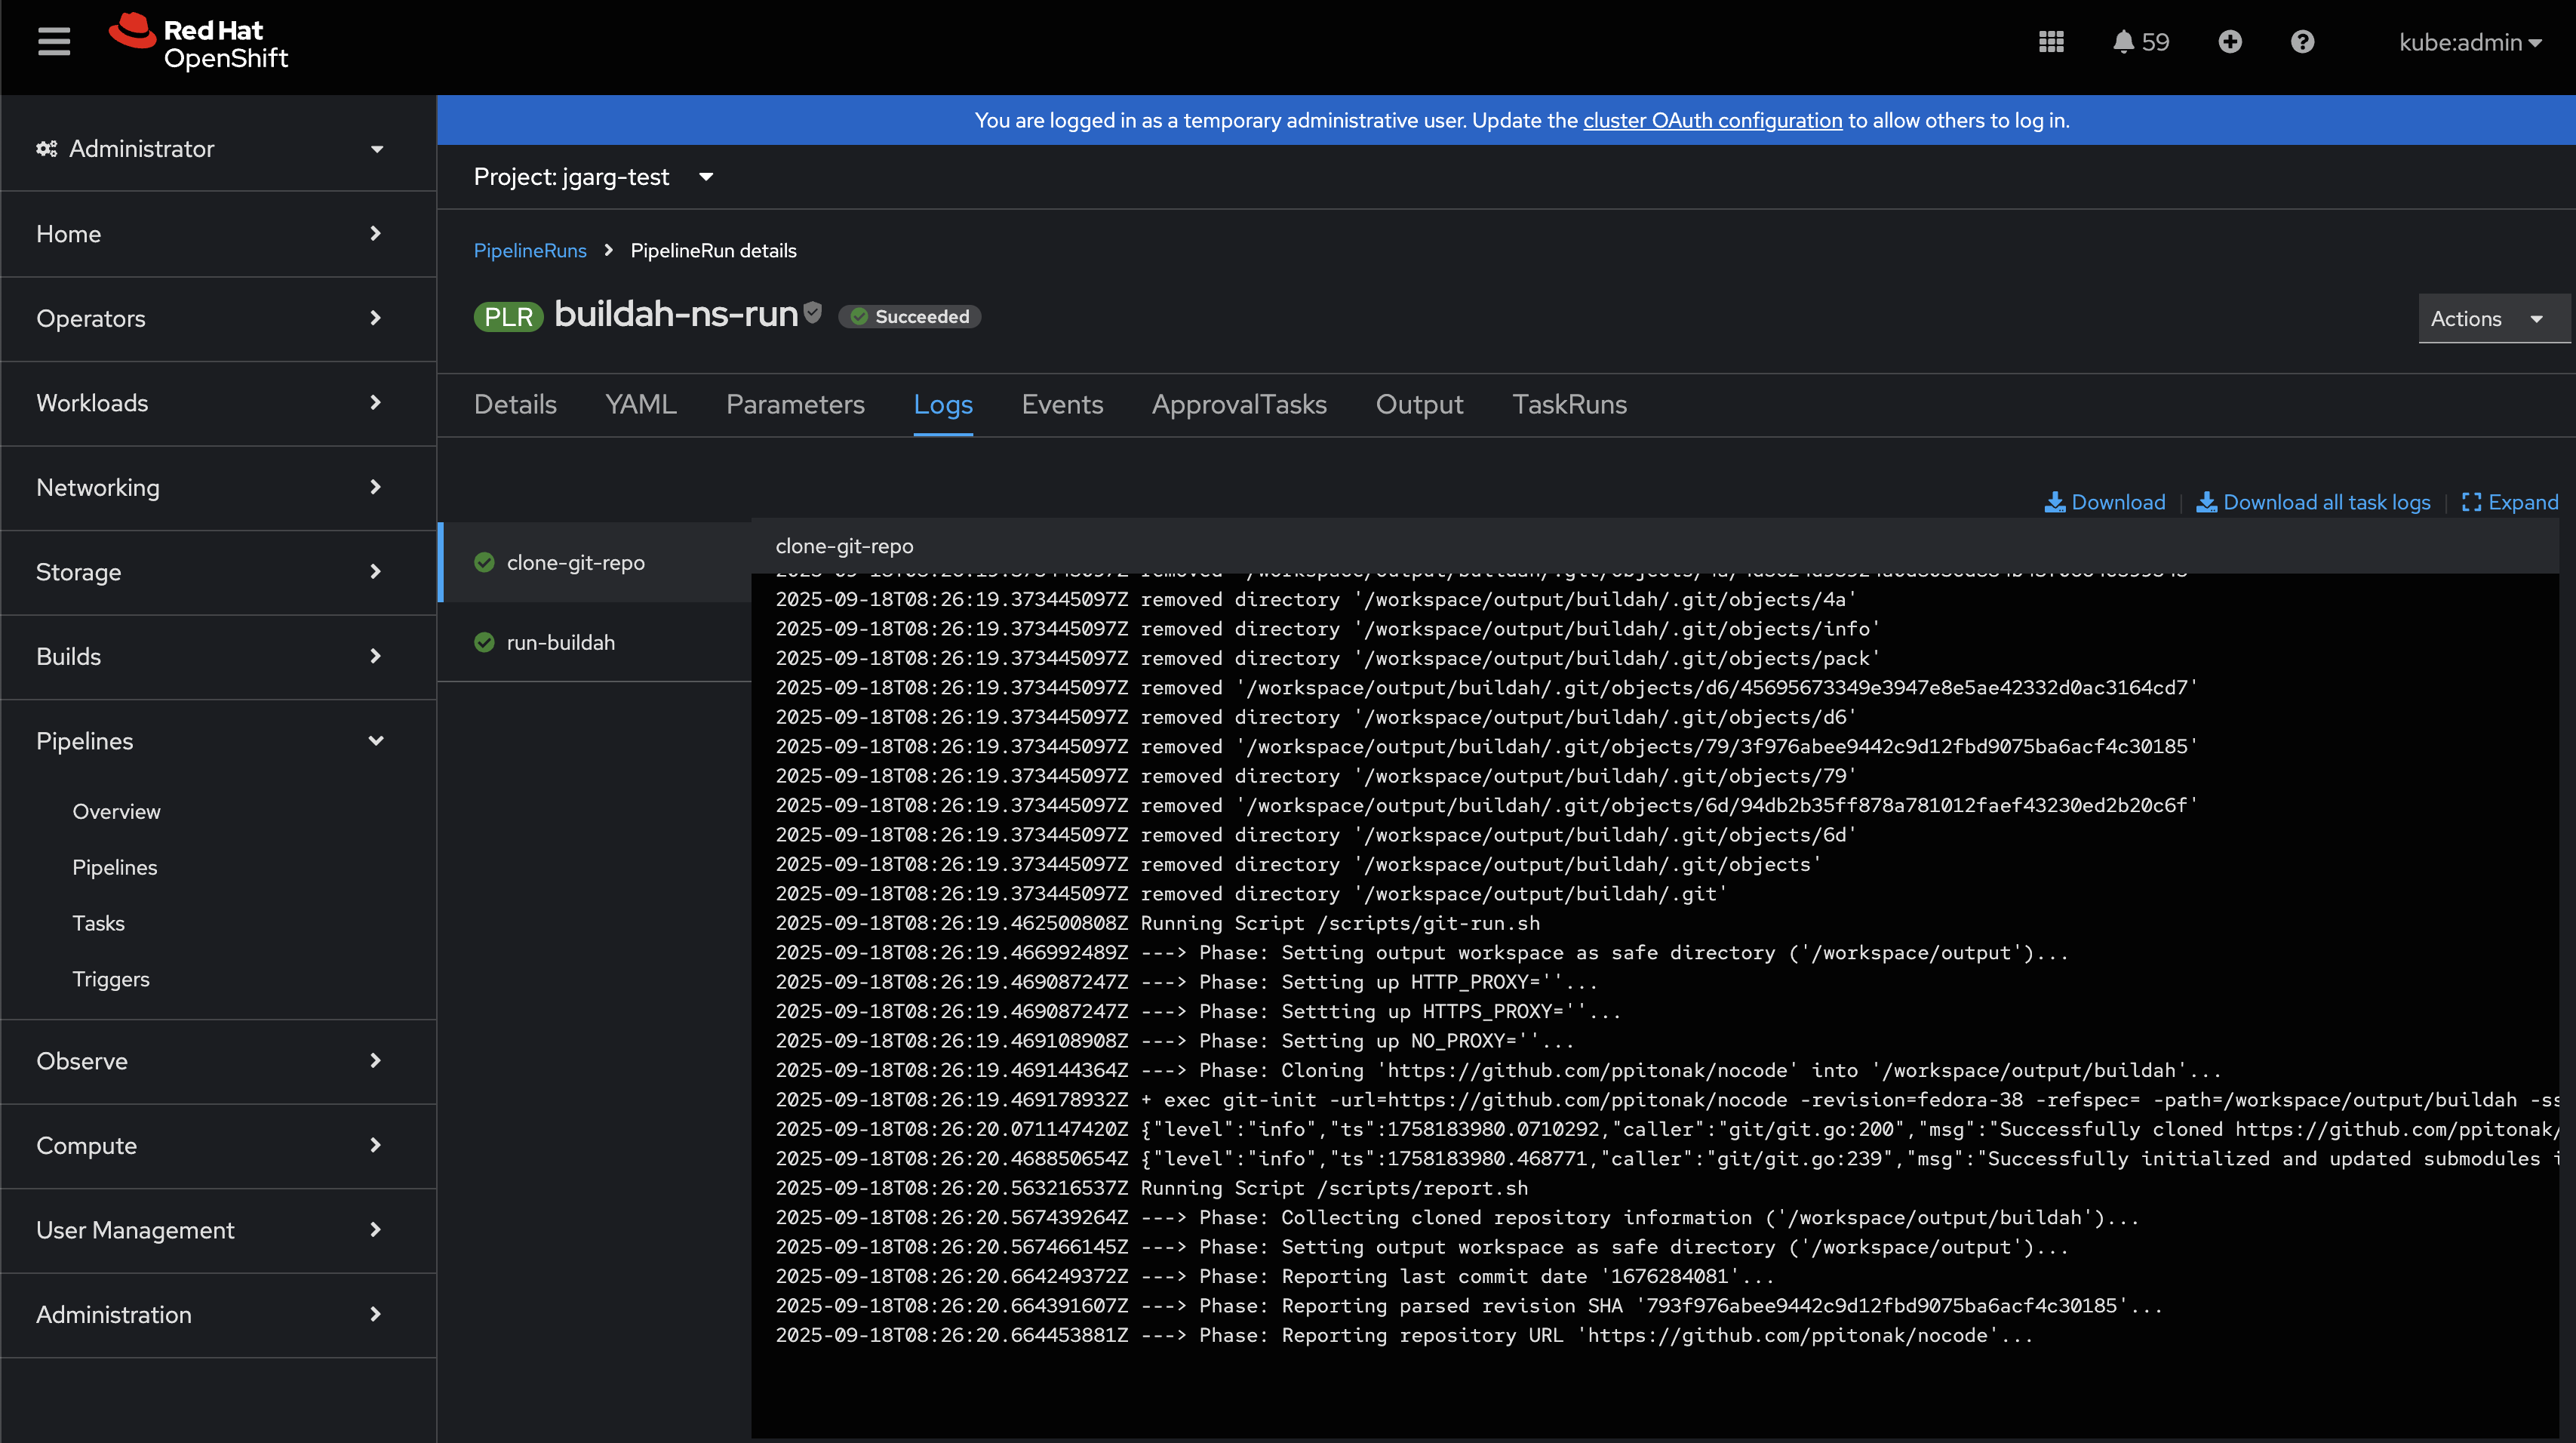Open cluster OAuth configuration link
2576x1443 pixels.
point(1711,121)
